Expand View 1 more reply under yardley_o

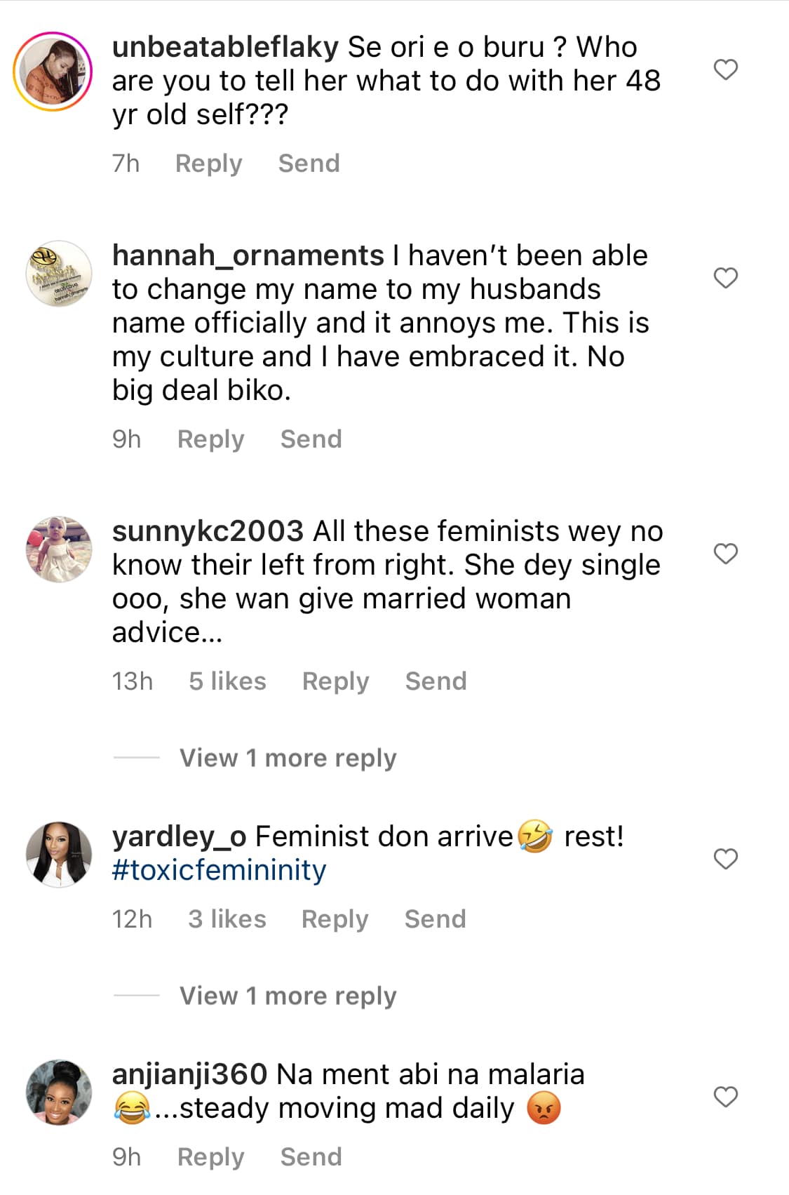(288, 996)
